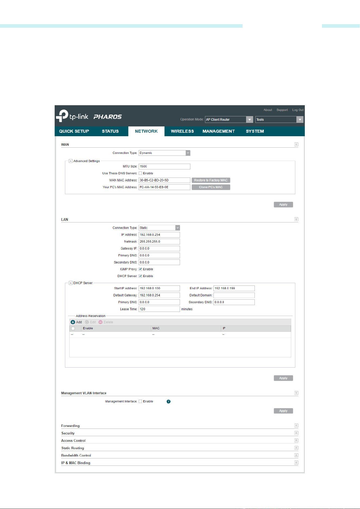Screen dimensions: 360x509
Task: Apply the WAN settings
Action: tap(283, 204)
